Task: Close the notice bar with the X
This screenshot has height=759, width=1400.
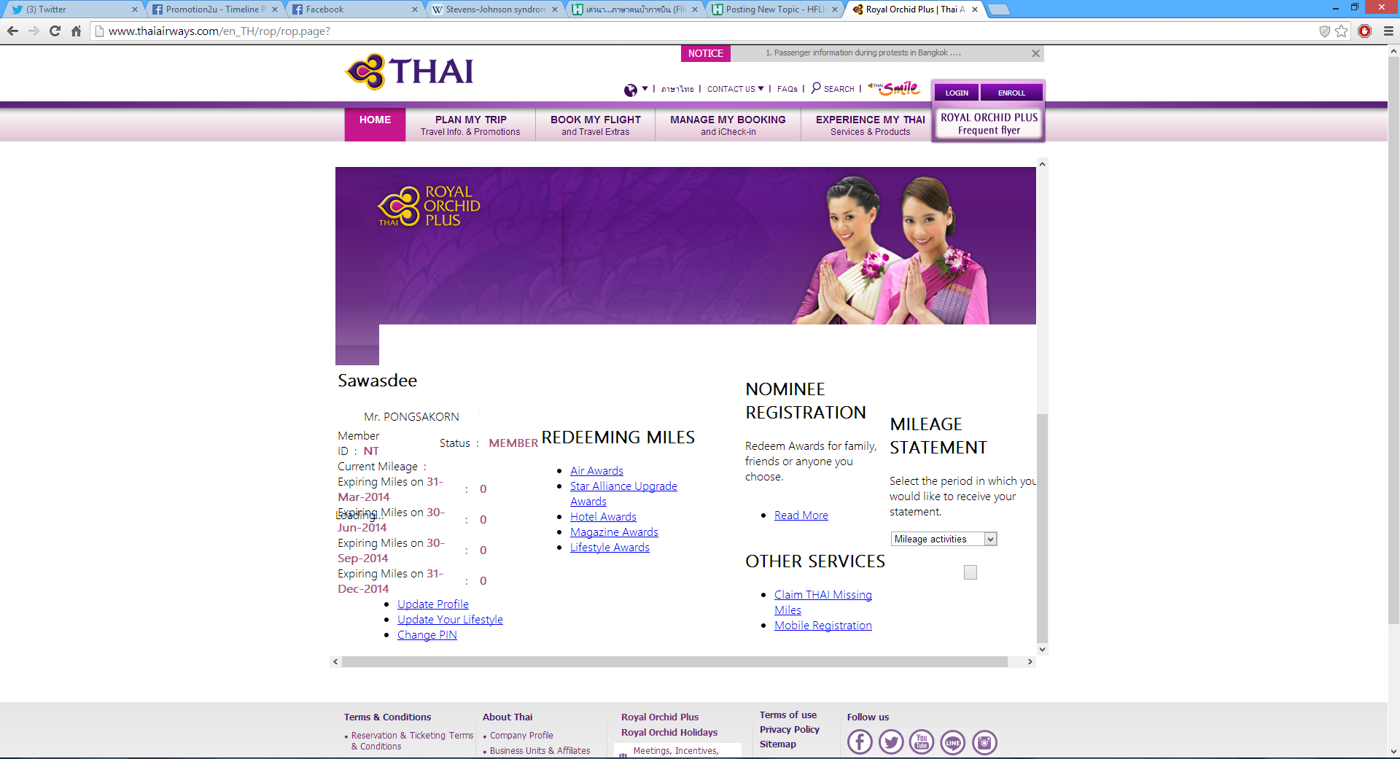Action: [1035, 53]
